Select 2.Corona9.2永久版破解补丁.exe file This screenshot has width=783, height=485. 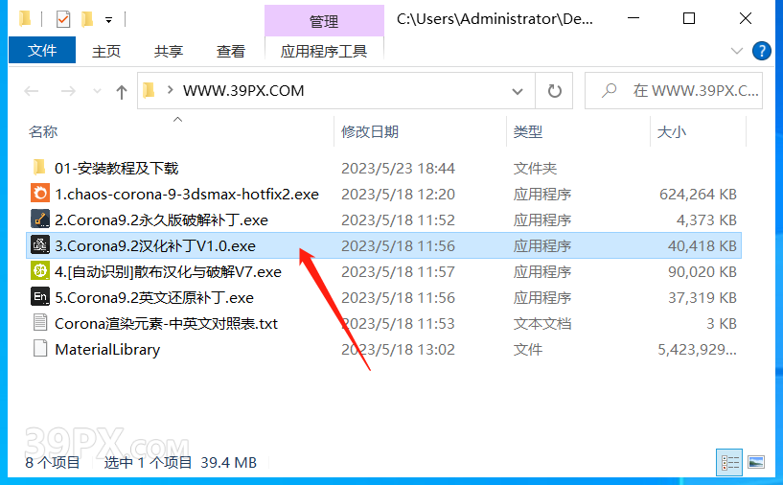161,220
